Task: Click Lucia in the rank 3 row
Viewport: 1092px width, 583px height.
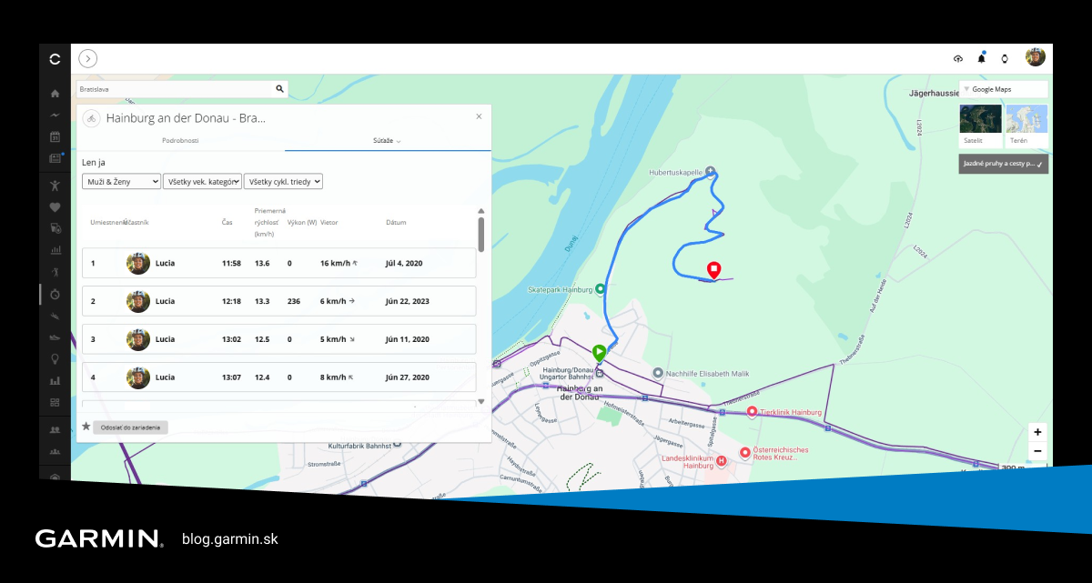Action: 165,339
